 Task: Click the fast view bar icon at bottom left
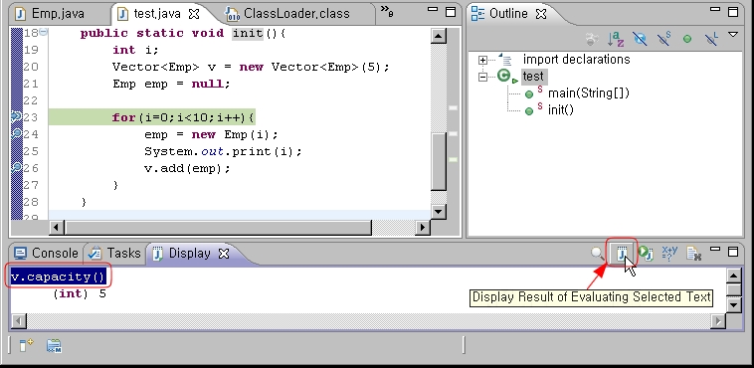click(26, 345)
